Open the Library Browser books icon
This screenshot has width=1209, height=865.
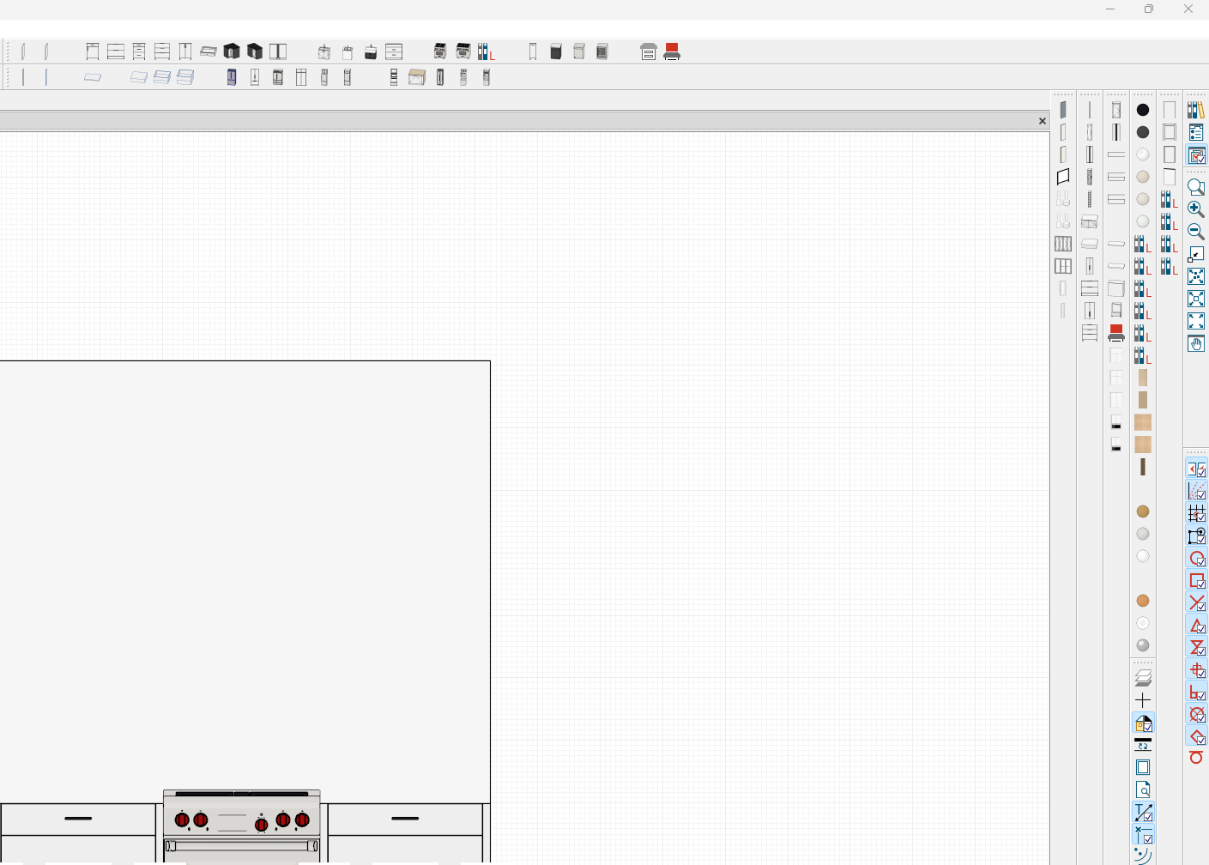(1195, 110)
